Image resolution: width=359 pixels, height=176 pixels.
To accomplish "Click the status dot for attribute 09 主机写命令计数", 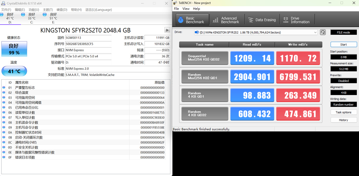I will tap(4, 128).
